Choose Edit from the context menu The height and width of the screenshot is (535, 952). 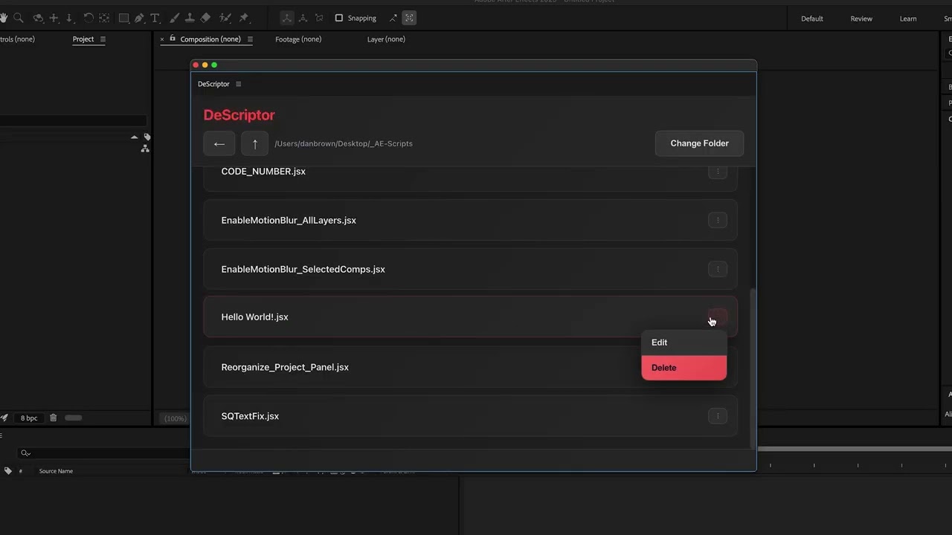[684, 343]
